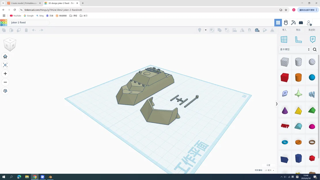Click the Fit all in view button

(5, 65)
